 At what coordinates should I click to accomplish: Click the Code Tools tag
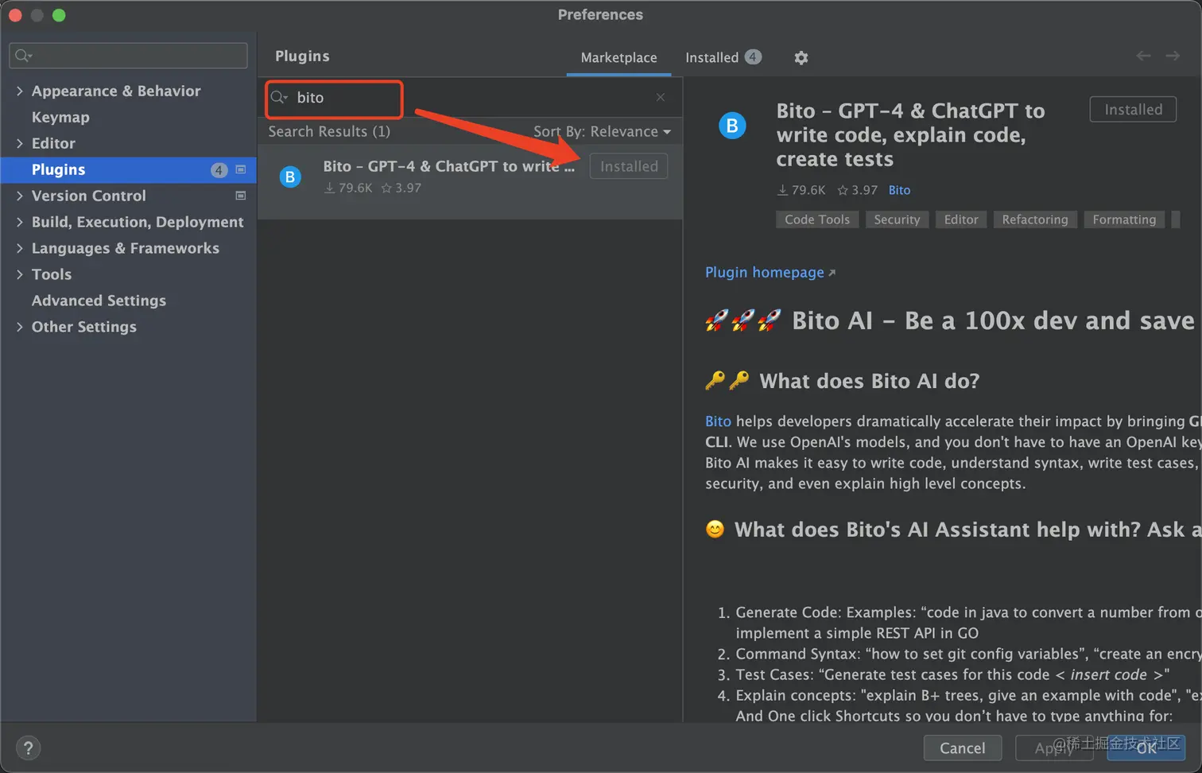(817, 219)
